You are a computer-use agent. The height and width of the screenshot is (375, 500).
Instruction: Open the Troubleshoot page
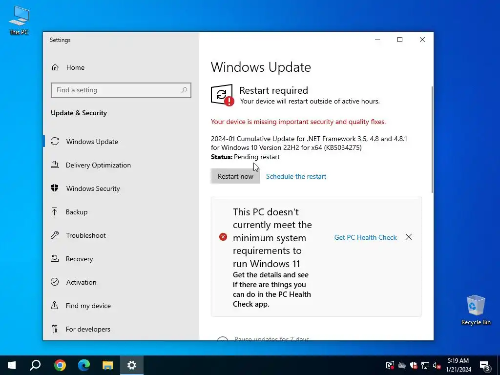point(121,235)
